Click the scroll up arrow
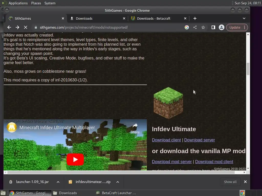Image resolution: width=262 pixels, height=196 pixels. pyautogui.click(x=248, y=34)
